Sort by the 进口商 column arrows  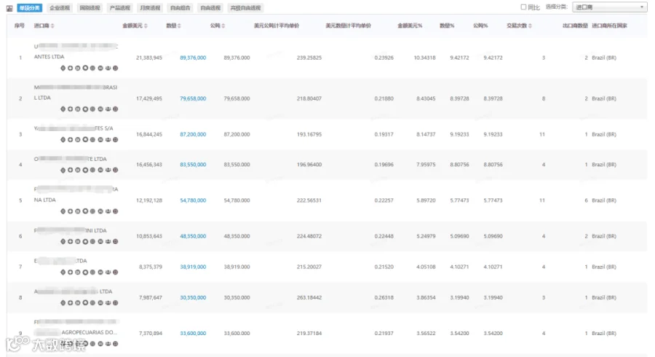(52, 26)
